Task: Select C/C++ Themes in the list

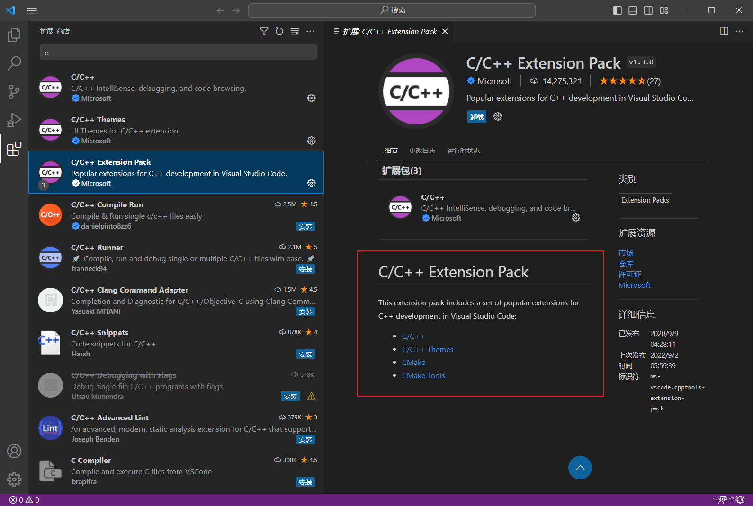Action: coord(176,130)
